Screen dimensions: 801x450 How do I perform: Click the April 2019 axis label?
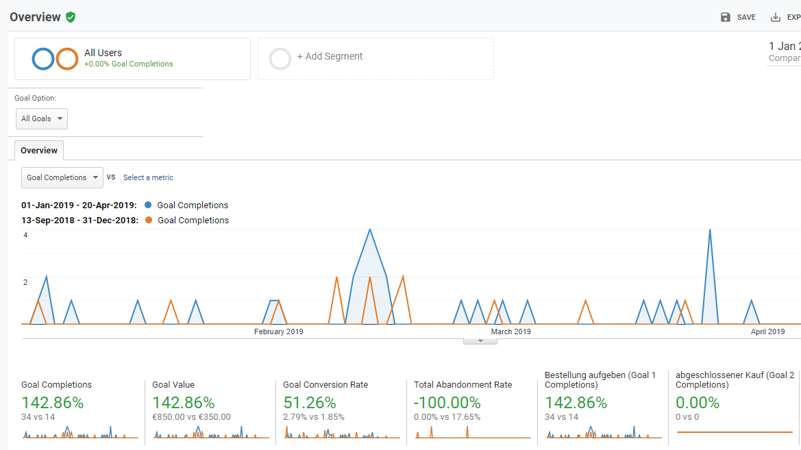point(768,332)
